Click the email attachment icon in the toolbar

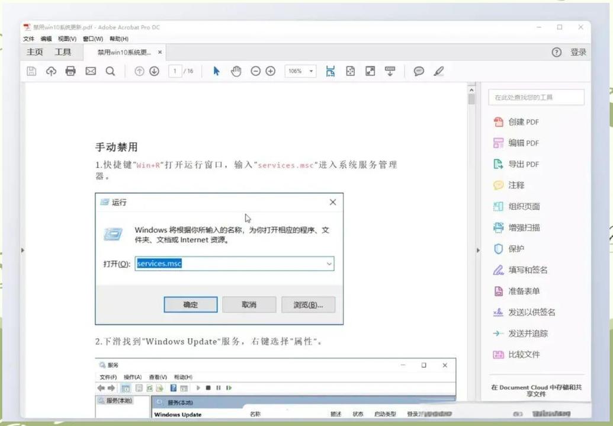pos(90,71)
